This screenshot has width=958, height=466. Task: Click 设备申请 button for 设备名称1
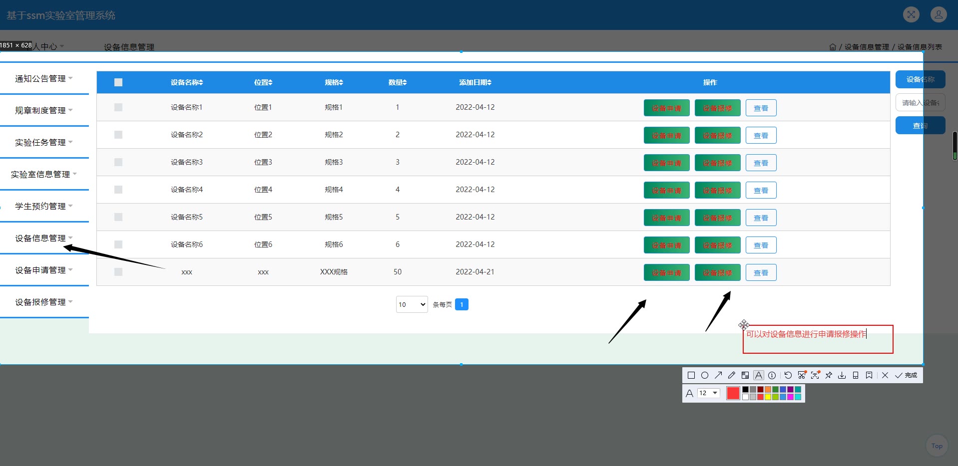coord(667,108)
